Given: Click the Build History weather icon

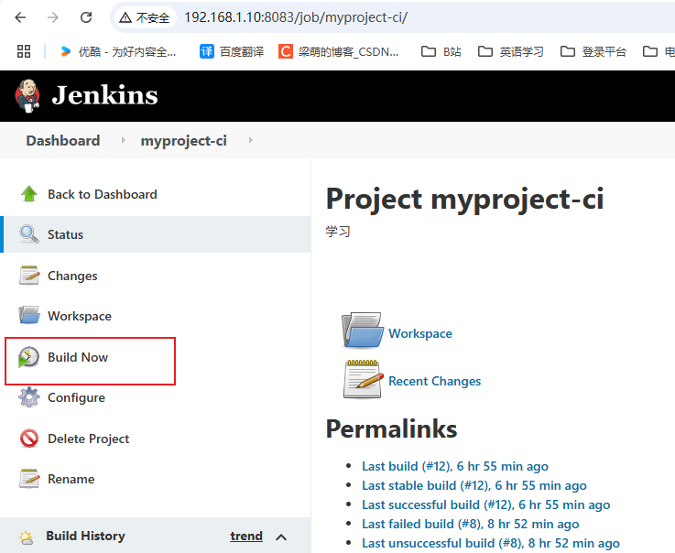Looking at the screenshot, I should pos(26,537).
